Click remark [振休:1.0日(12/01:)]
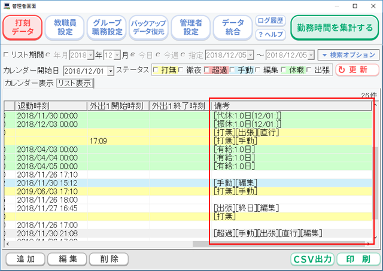The image size is (383, 271). [247, 124]
